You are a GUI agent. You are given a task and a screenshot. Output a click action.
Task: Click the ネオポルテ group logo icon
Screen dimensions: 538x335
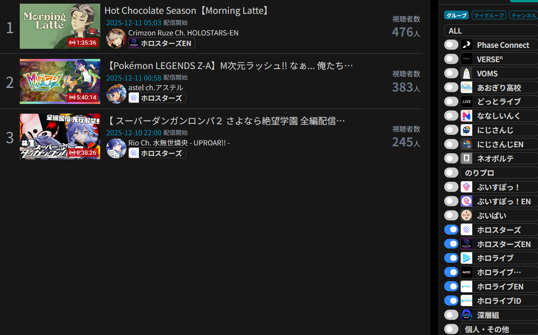point(466,158)
